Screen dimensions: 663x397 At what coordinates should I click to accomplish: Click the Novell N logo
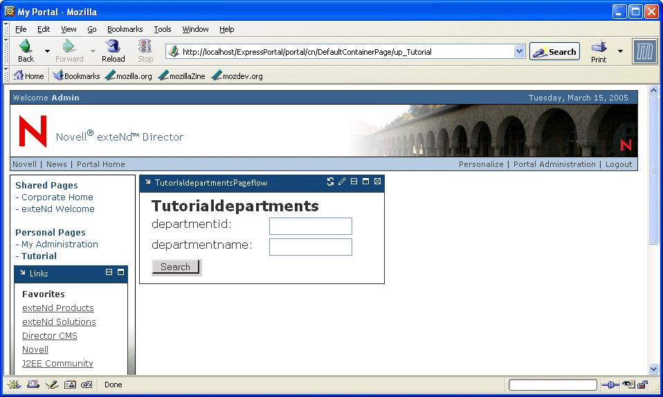coord(33,131)
